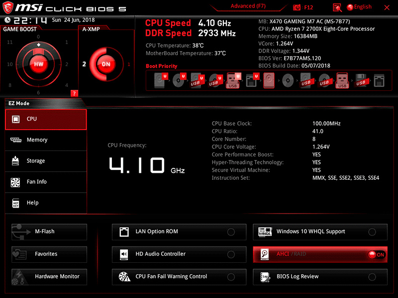This screenshot has height=298, width=398.
Task: Close the BIOS with the red X
Action: click(387, 7)
